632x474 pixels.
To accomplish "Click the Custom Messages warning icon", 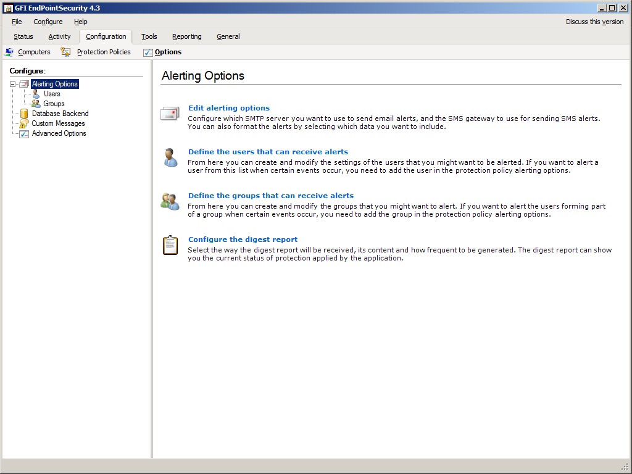I will [24, 123].
